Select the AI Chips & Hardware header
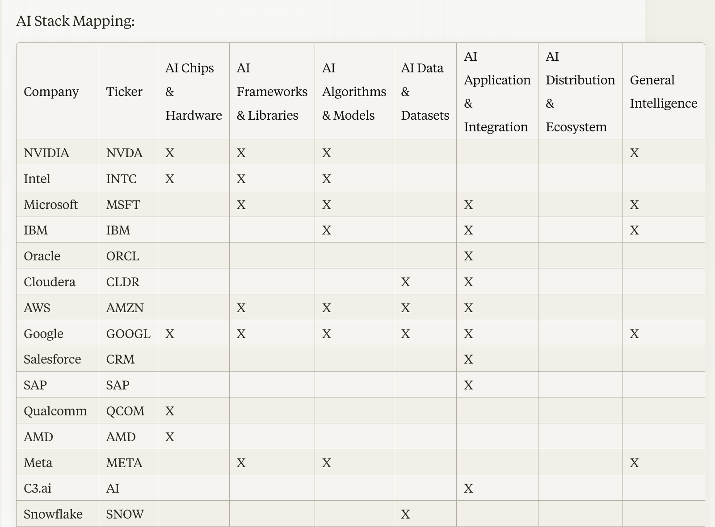 point(193,92)
